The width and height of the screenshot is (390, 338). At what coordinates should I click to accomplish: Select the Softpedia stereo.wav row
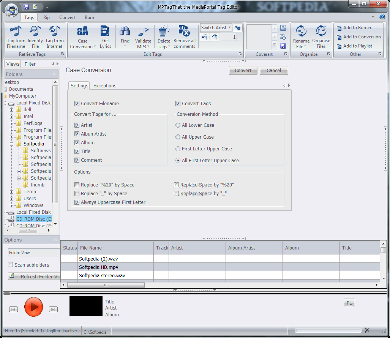(x=220, y=276)
